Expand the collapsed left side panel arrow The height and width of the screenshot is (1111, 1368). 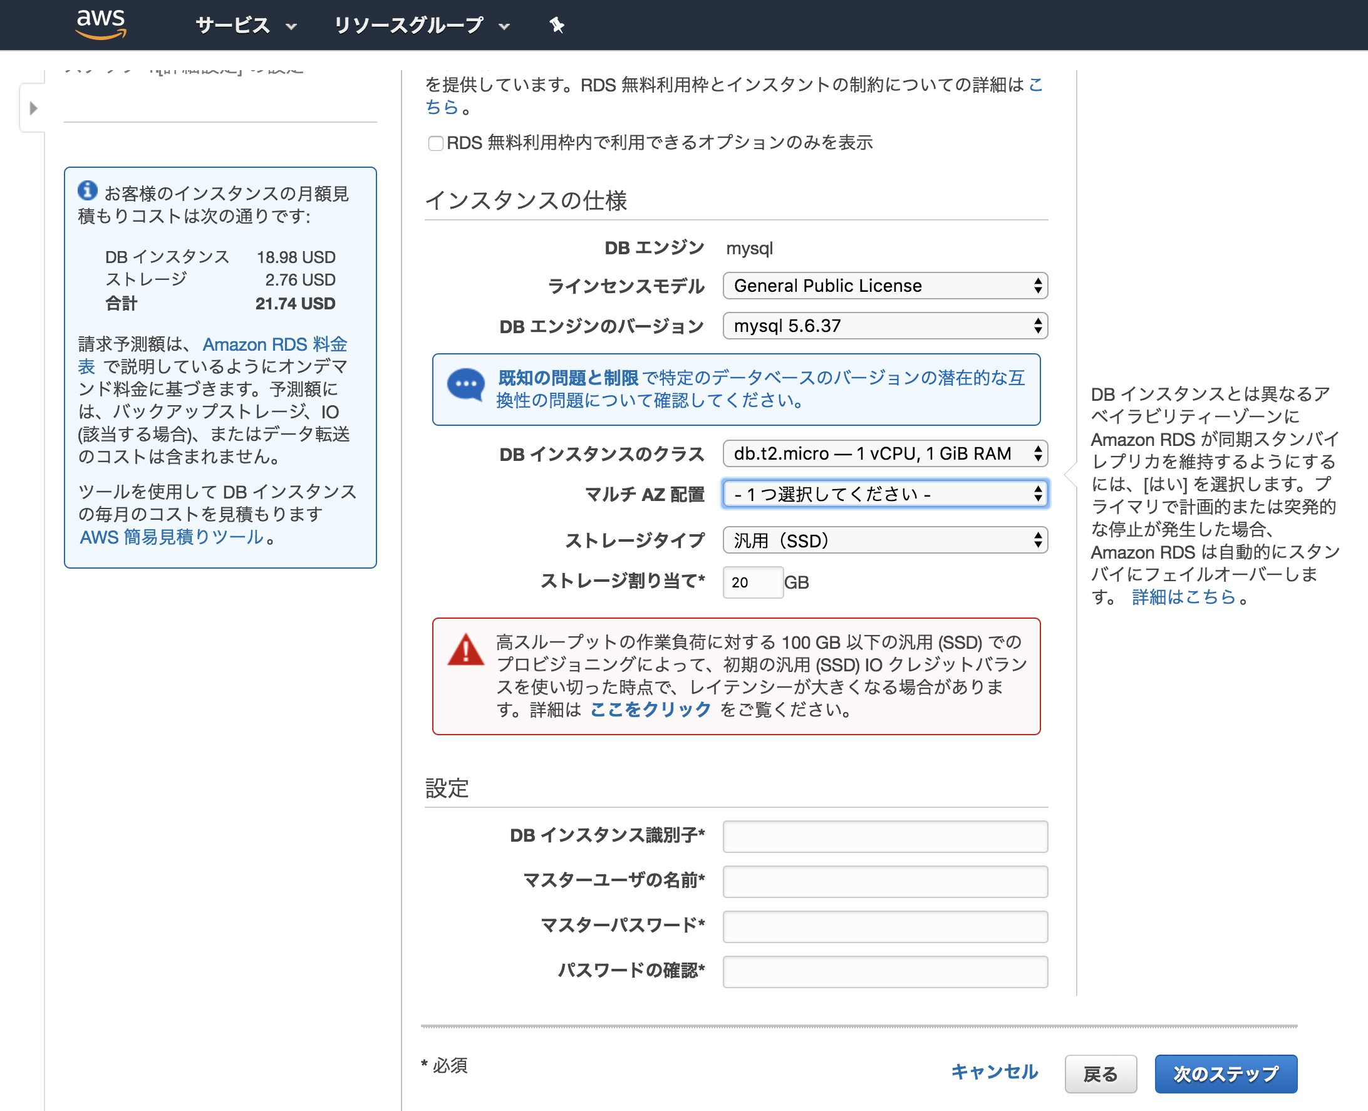[33, 108]
